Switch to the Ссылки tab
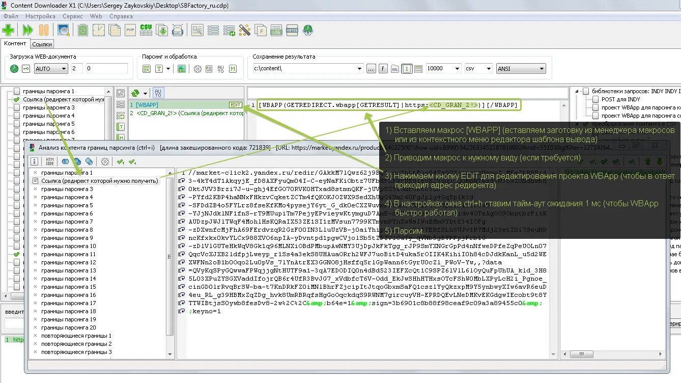Screen dimensions: 681x383 (x=42, y=44)
